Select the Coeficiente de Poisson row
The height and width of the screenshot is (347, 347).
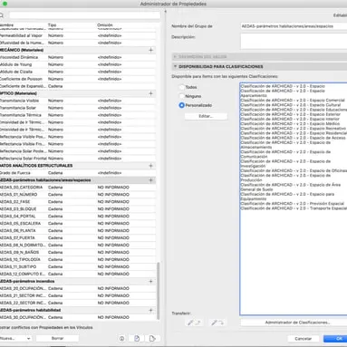pyautogui.click(x=78, y=79)
